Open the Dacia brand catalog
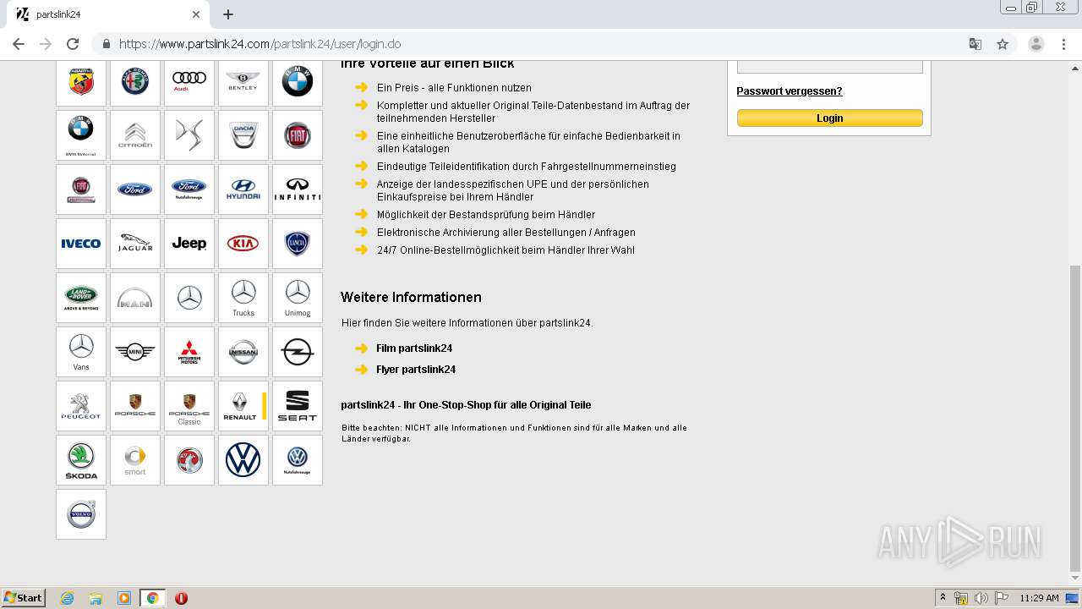 (x=243, y=135)
